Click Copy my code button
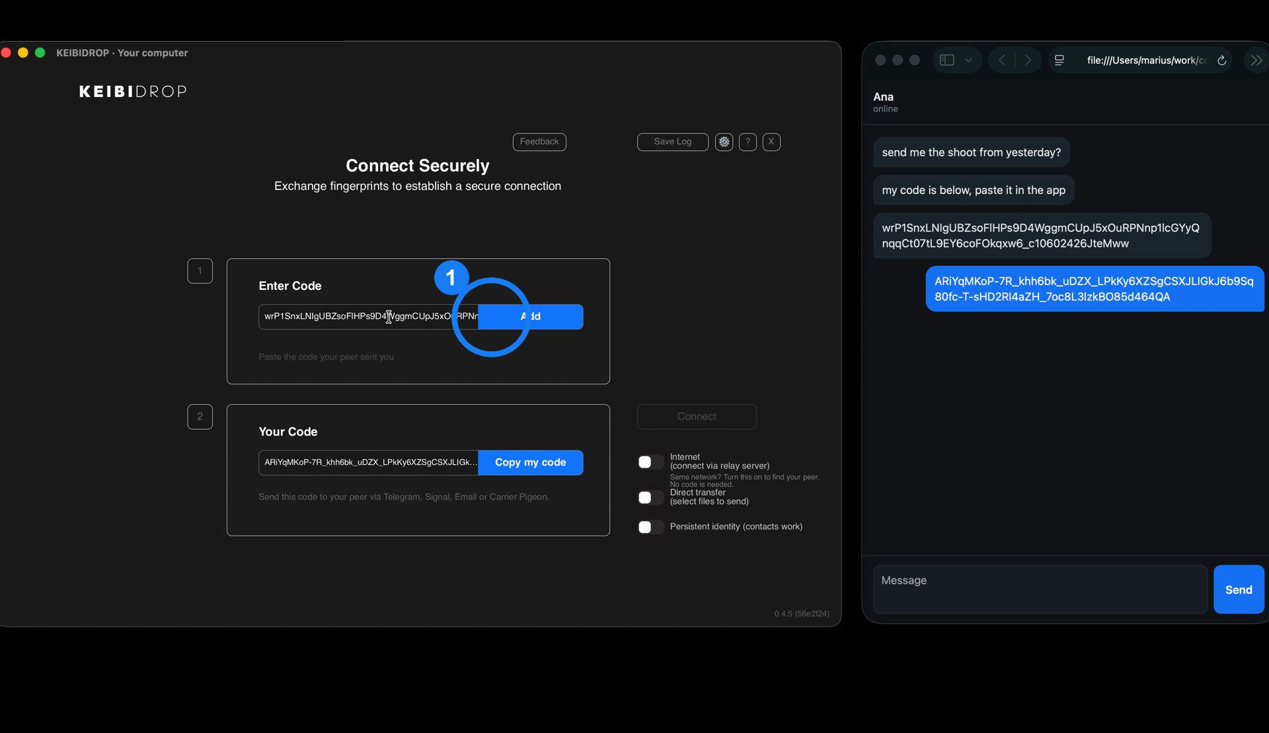This screenshot has height=733, width=1269. click(531, 463)
